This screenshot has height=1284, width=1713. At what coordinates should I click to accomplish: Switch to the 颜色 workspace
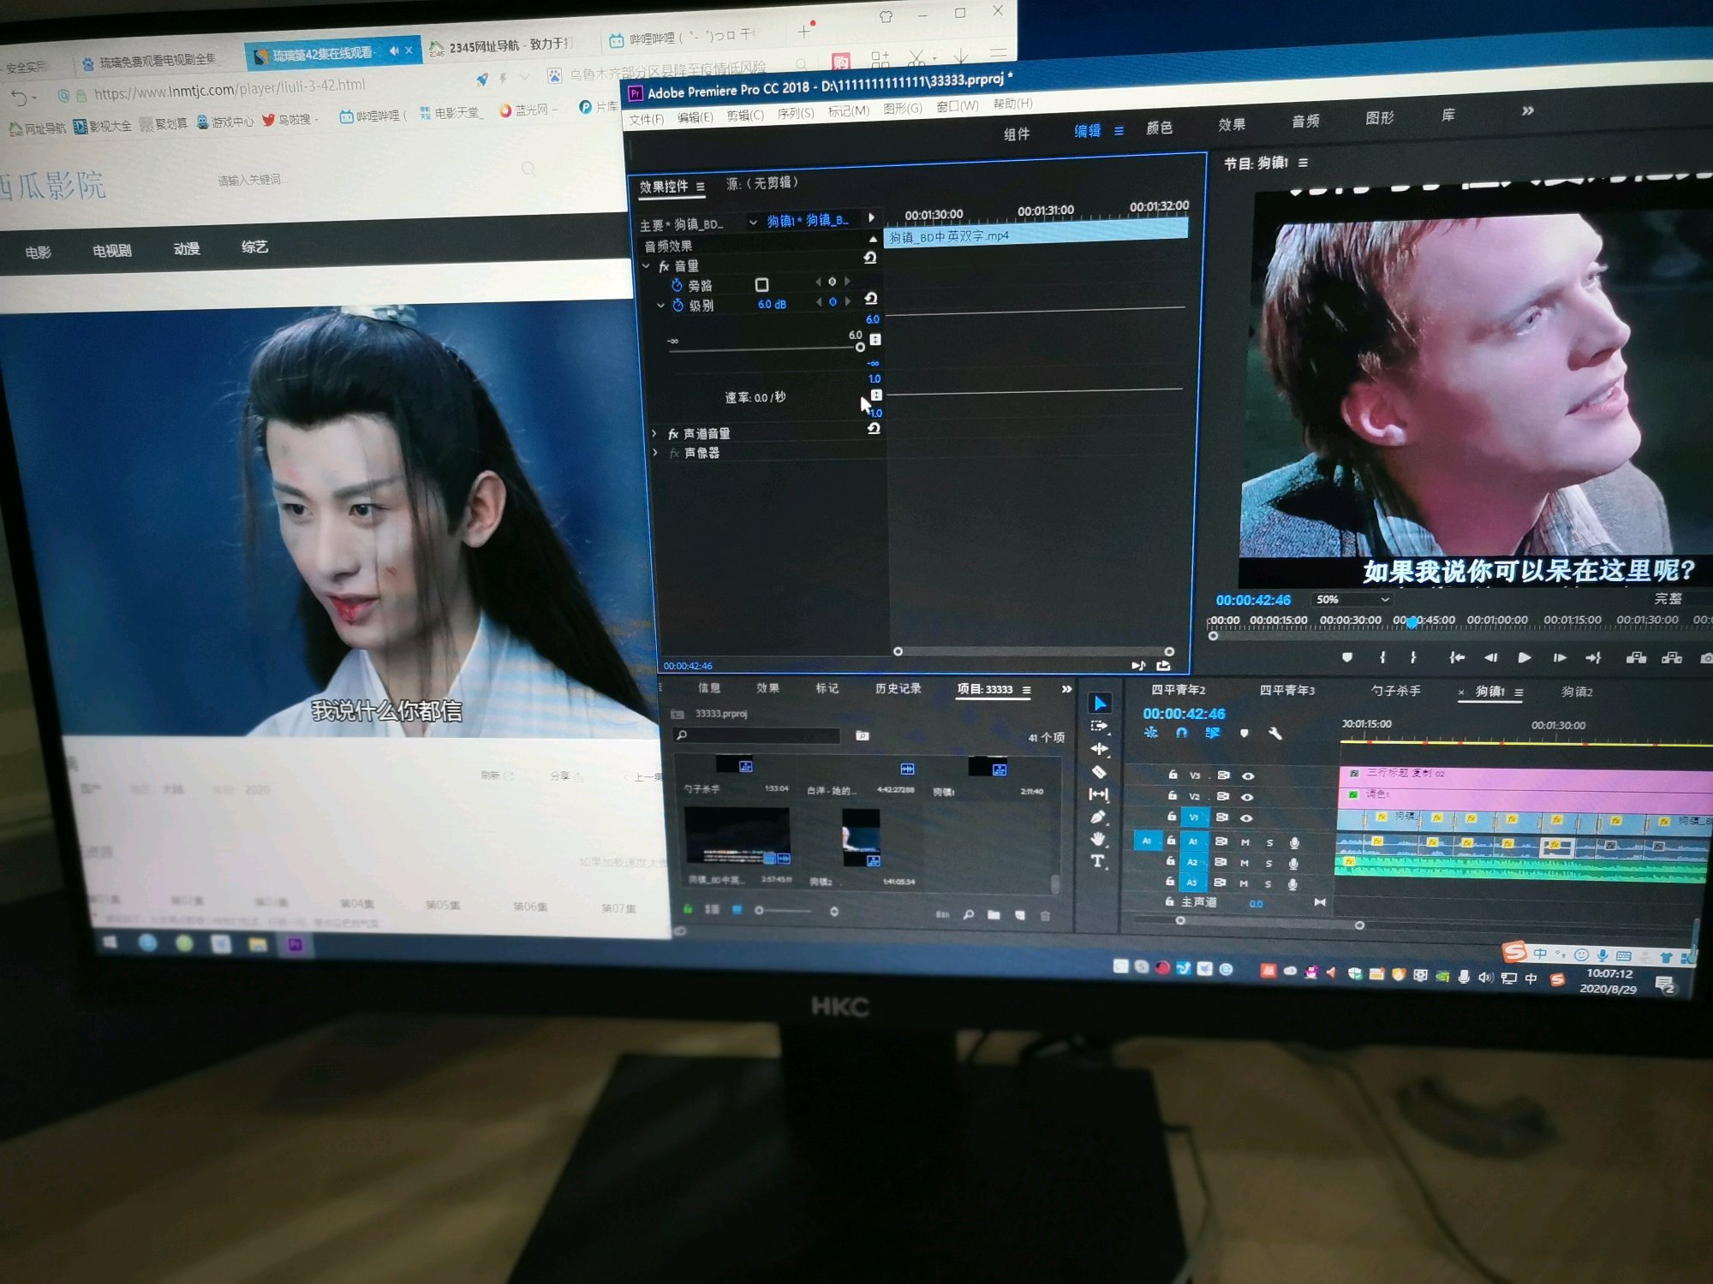pos(1159,128)
